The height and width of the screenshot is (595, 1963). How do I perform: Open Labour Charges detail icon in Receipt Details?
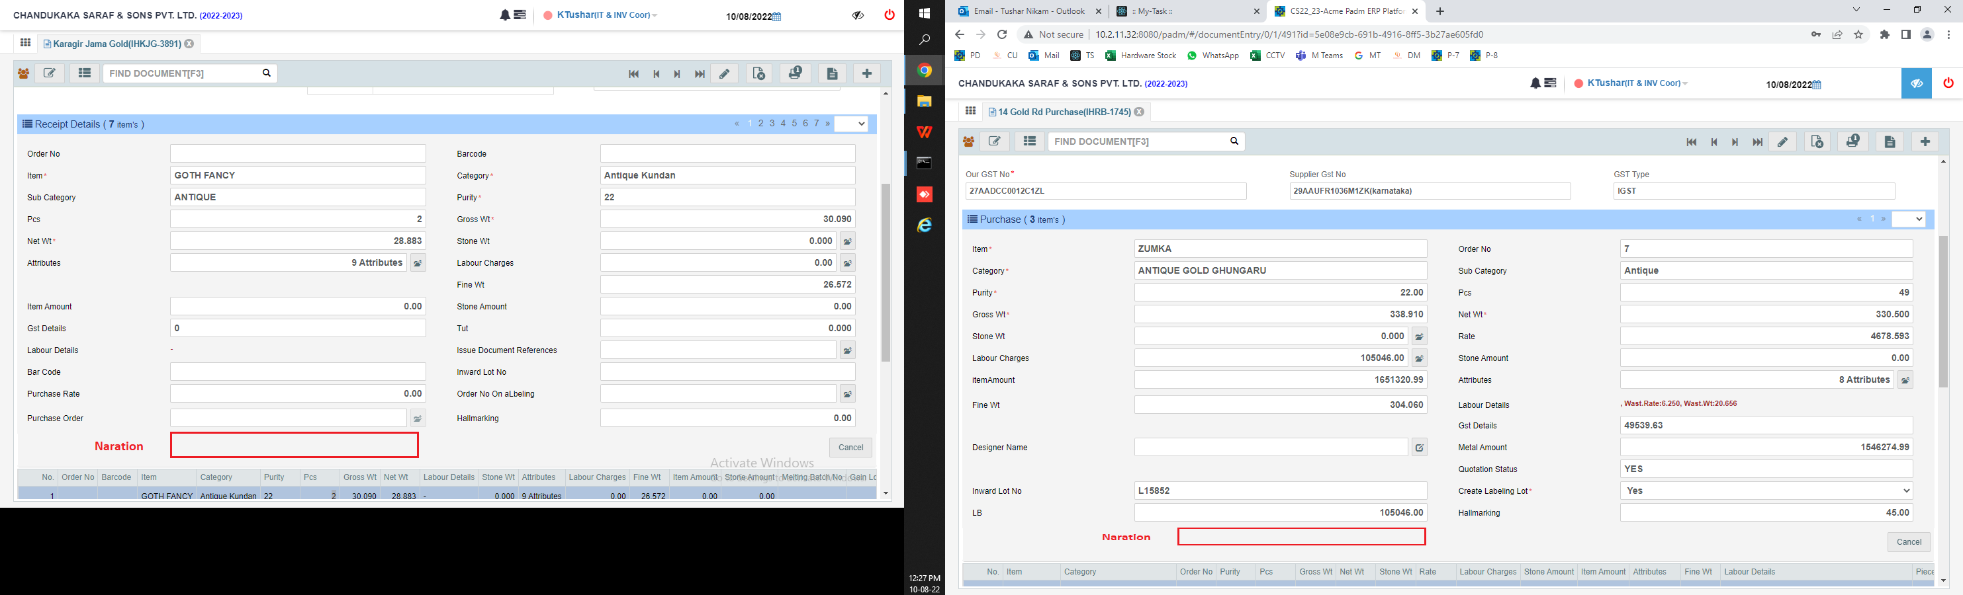tap(847, 263)
